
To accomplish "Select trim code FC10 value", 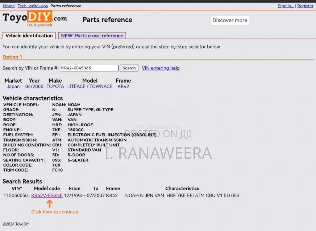I will pyautogui.click(x=57, y=170).
